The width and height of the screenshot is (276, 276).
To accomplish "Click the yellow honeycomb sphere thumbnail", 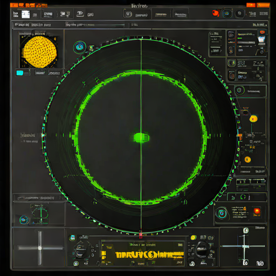I will (x=40, y=52).
